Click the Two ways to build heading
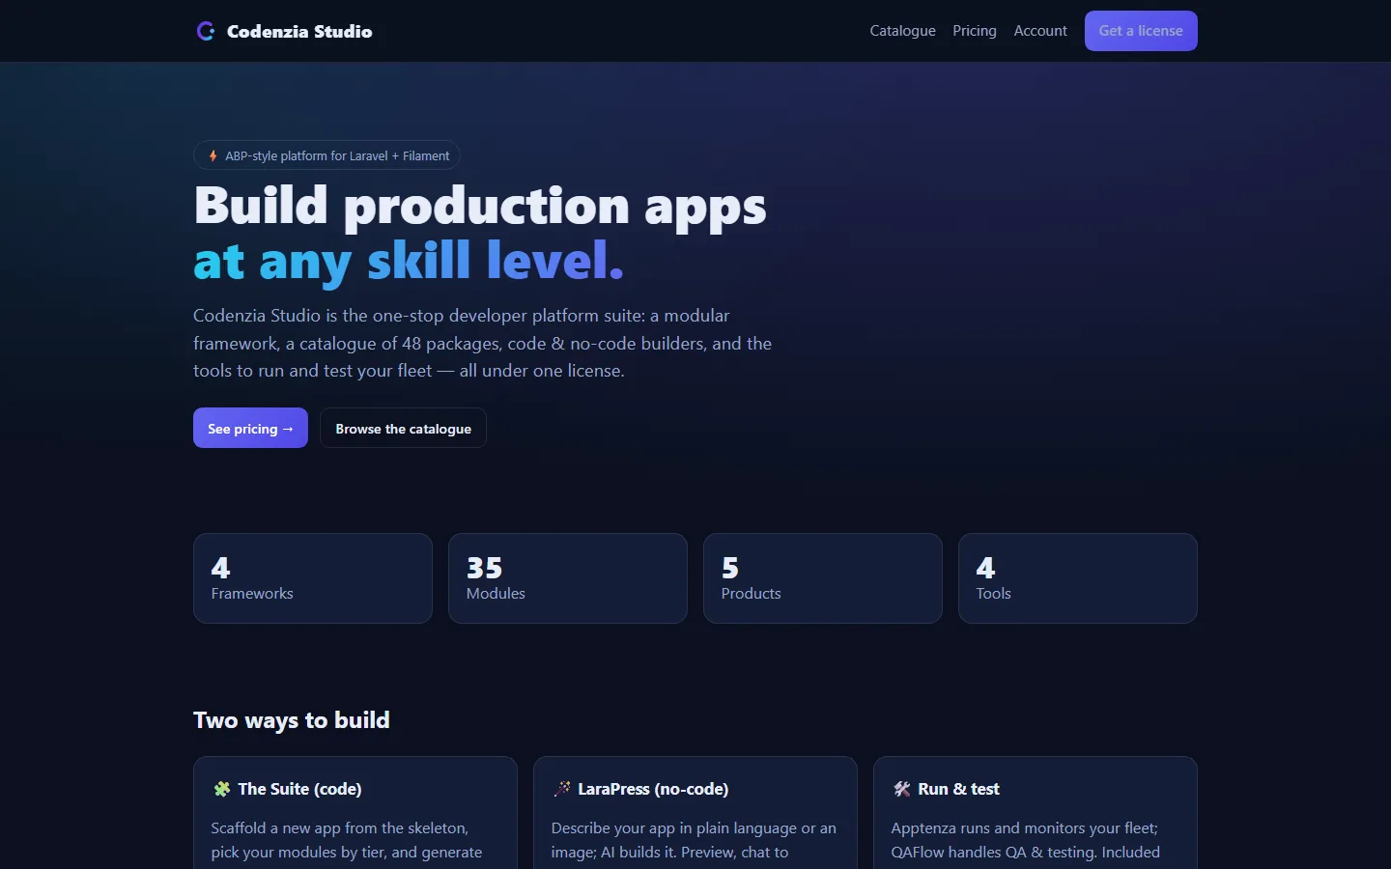1391x869 pixels. (x=292, y=720)
